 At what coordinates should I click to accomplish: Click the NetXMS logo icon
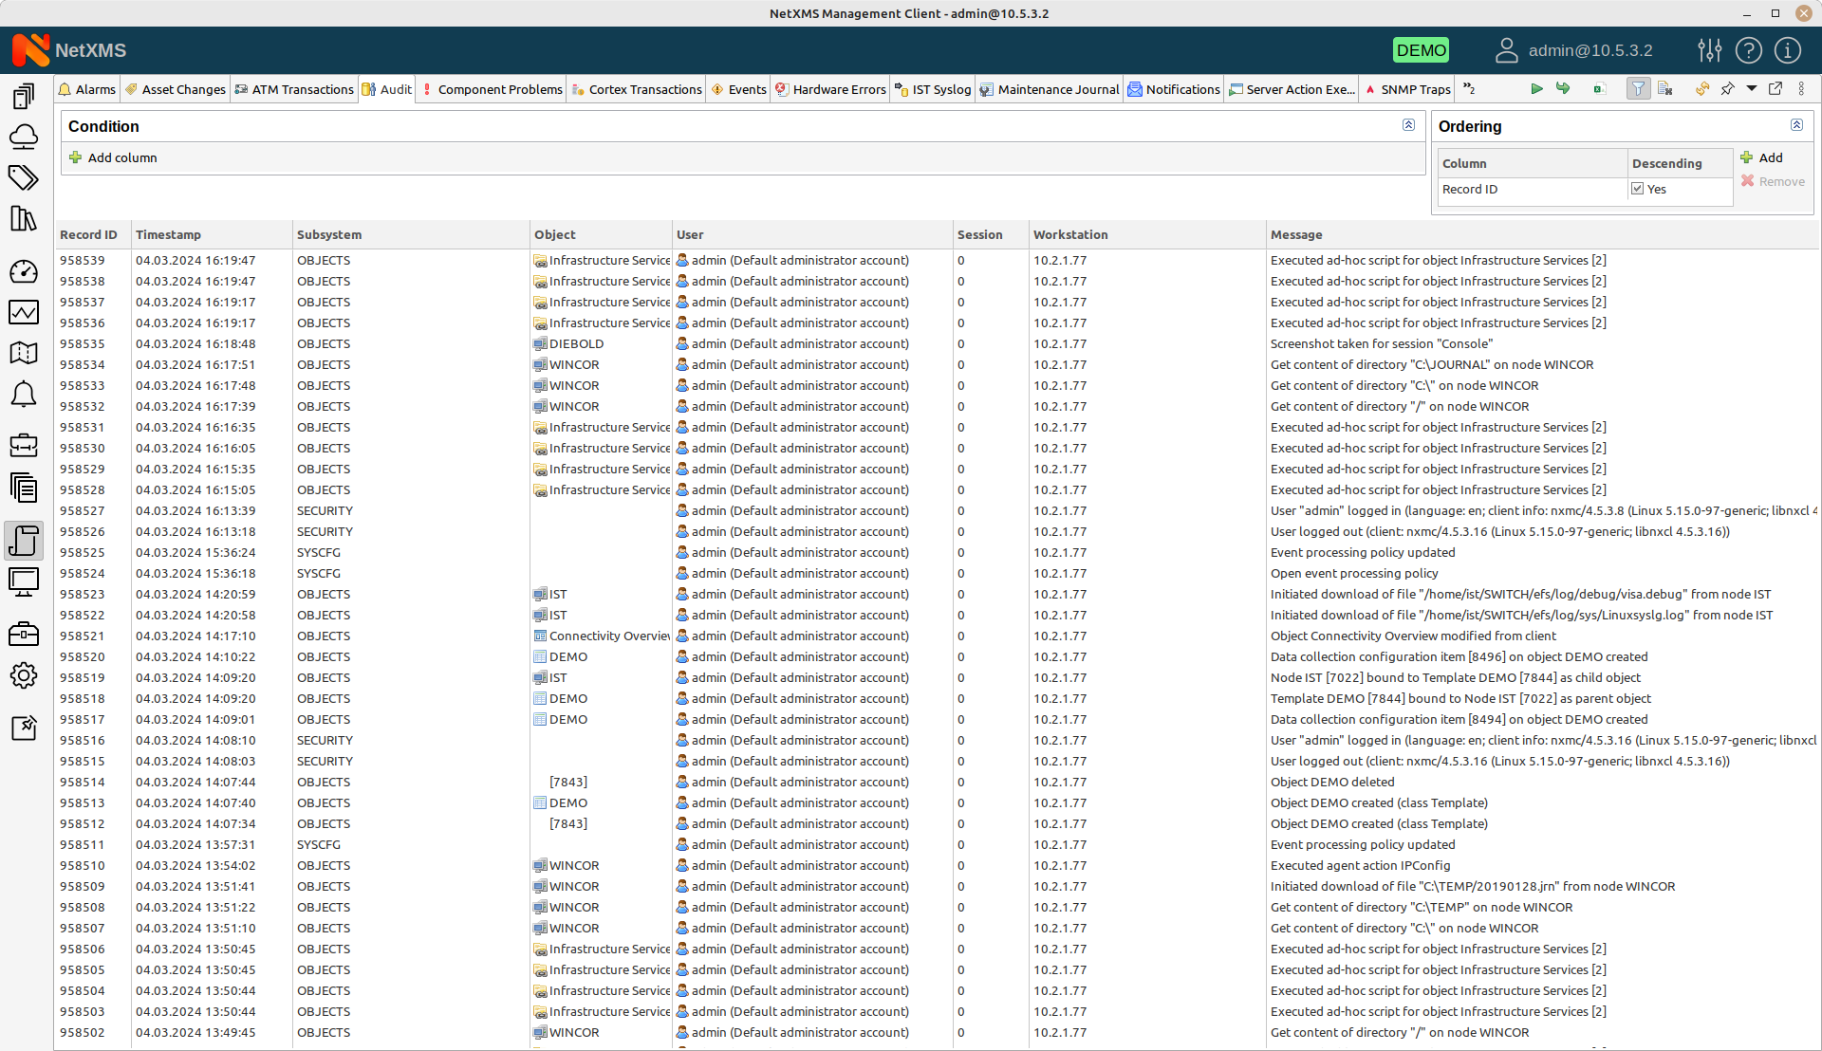[x=32, y=50]
